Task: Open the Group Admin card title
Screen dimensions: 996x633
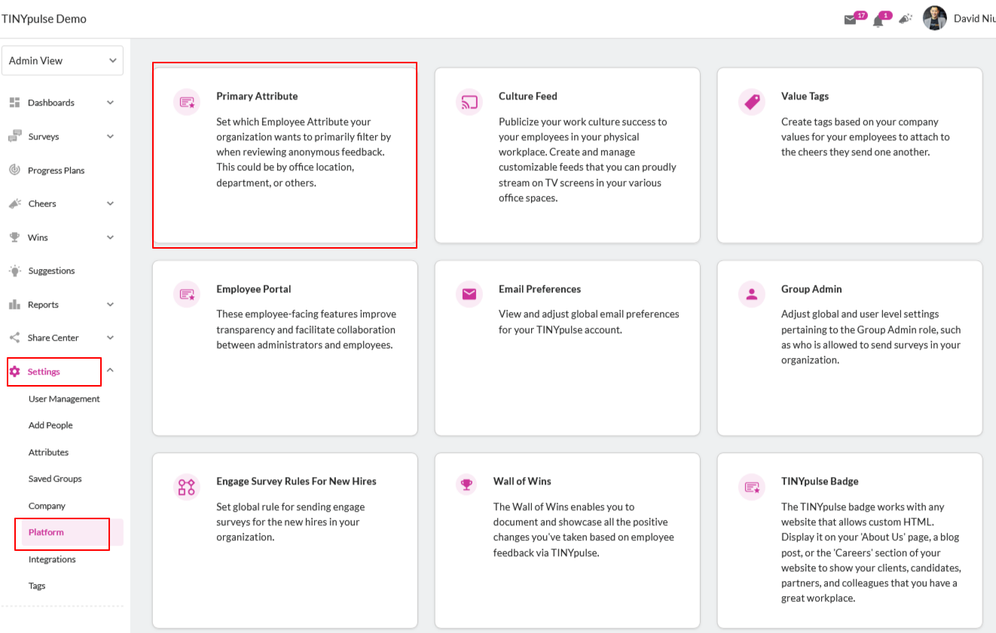Action: (811, 289)
